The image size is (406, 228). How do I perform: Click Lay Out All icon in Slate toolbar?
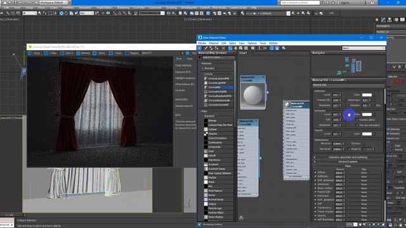(x=259, y=48)
